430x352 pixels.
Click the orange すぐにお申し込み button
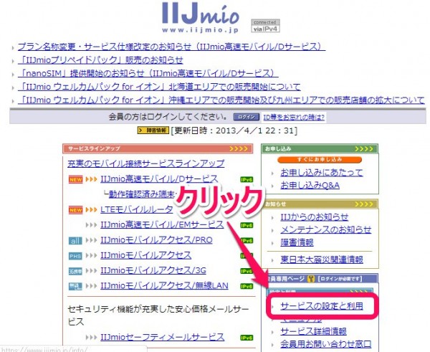coord(320,160)
